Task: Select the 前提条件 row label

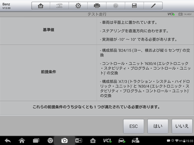Action: point(48,72)
